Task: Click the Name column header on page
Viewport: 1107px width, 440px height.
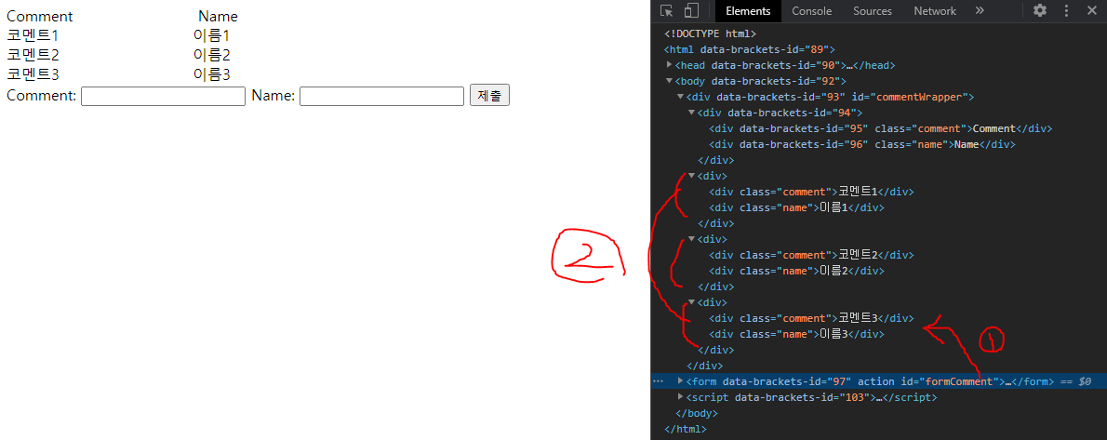Action: point(219,16)
